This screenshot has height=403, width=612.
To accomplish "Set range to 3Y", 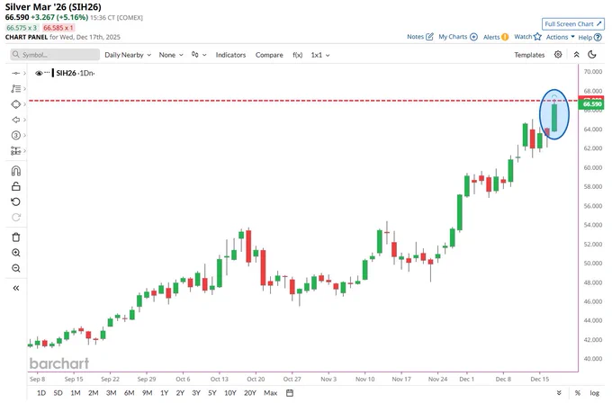I will [x=196, y=393].
